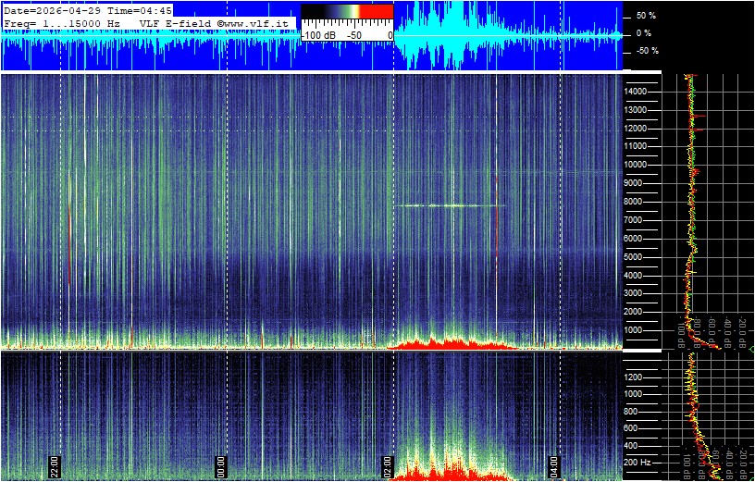Click the 02:00 time marker

[x=387, y=467]
